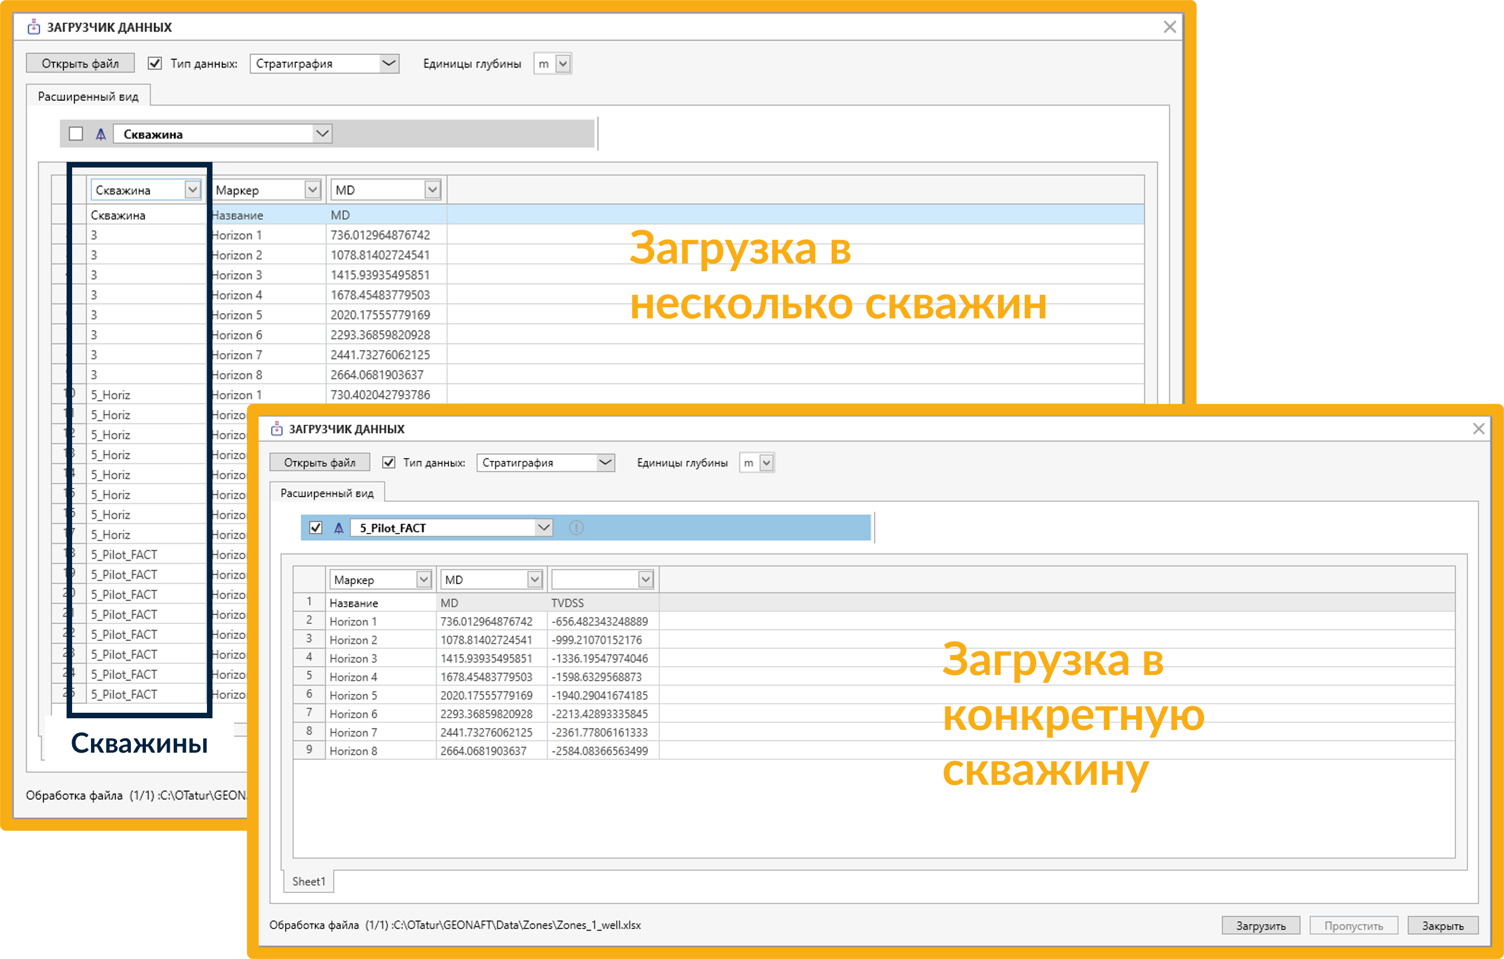This screenshot has height=959, width=1504.
Task: Click the data loader app icon in front window title
Action: [277, 429]
